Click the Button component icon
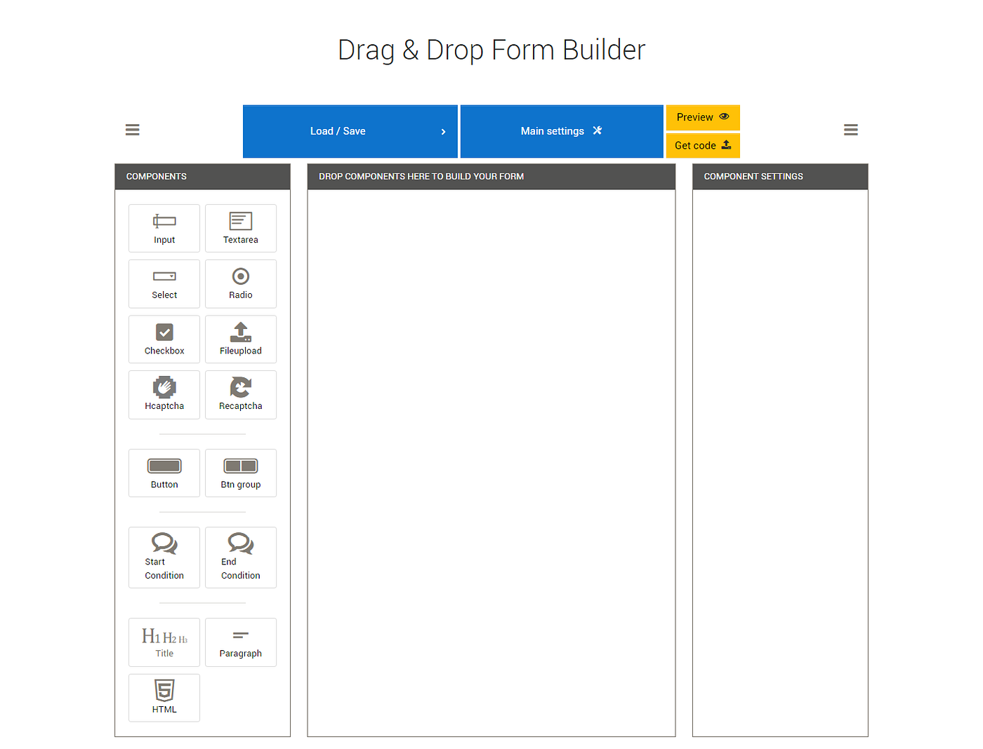 point(164,472)
